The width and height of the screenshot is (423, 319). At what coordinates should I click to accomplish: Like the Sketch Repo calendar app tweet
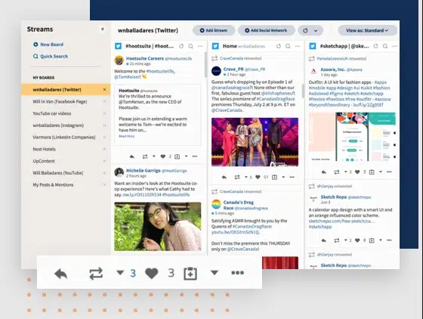(x=357, y=240)
